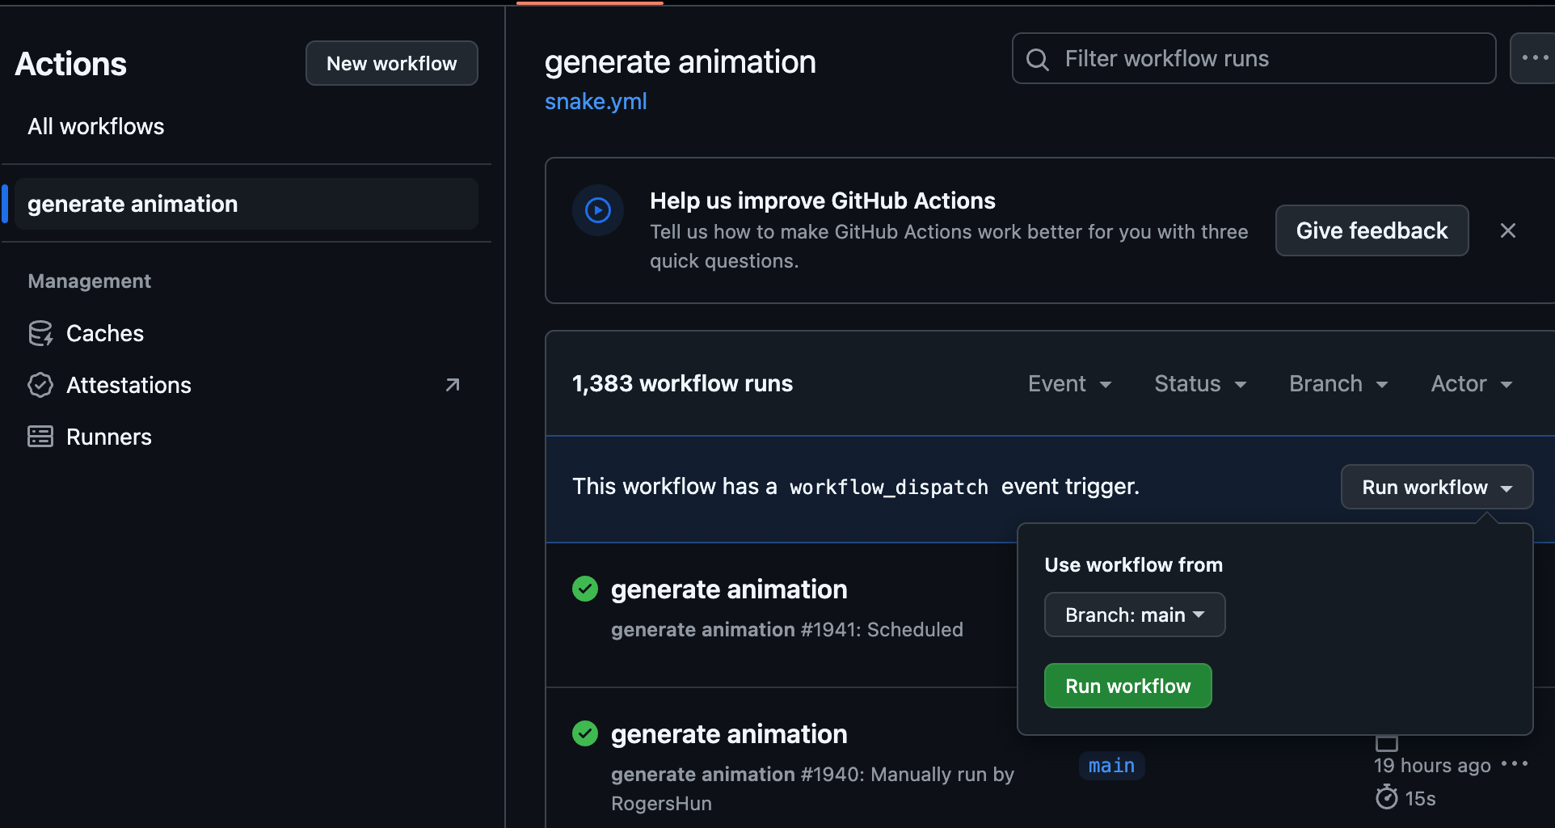Open Caches management page
Viewport: 1555px width, 828px height.
pyautogui.click(x=104, y=333)
